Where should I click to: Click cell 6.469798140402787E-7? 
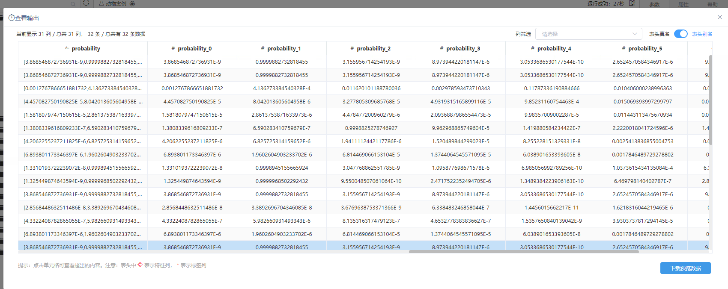(x=642, y=181)
